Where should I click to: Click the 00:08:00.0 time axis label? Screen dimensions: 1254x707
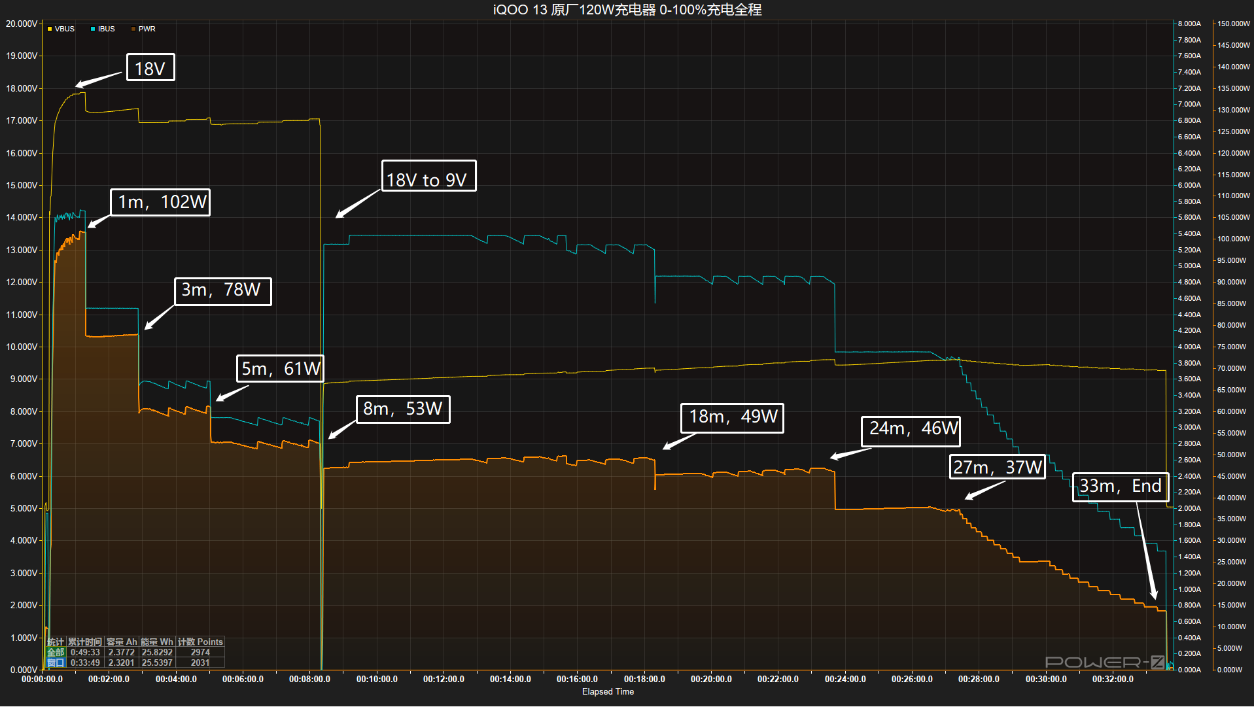coord(309,679)
